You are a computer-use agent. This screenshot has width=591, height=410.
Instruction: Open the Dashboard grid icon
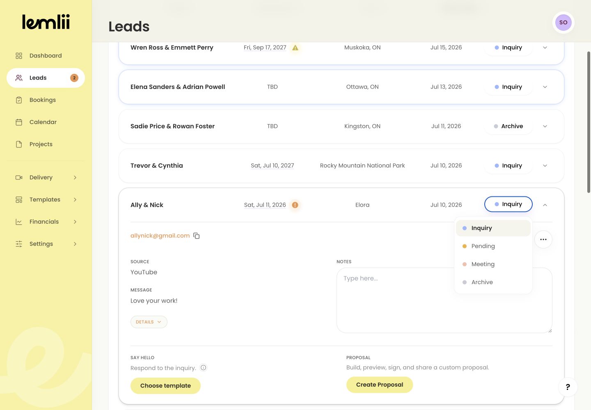point(19,56)
